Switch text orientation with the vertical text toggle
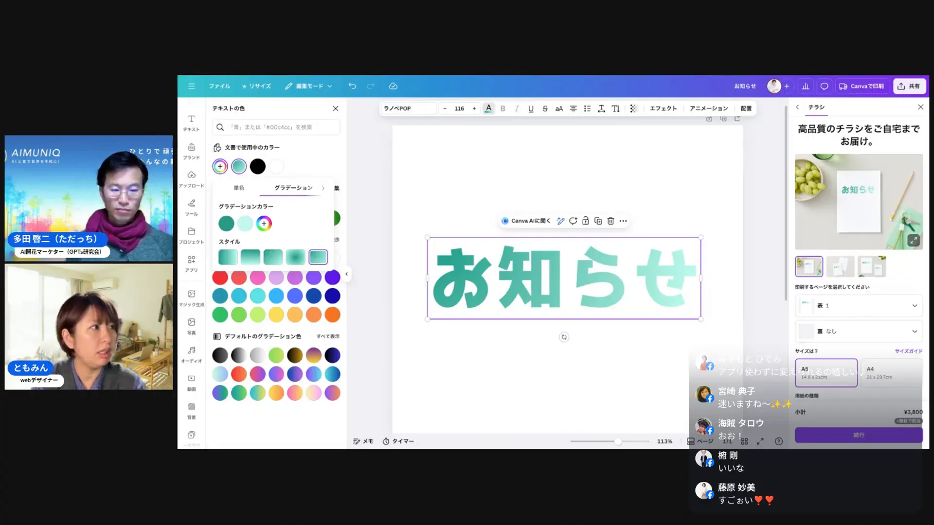This screenshot has width=934, height=525. click(x=616, y=108)
